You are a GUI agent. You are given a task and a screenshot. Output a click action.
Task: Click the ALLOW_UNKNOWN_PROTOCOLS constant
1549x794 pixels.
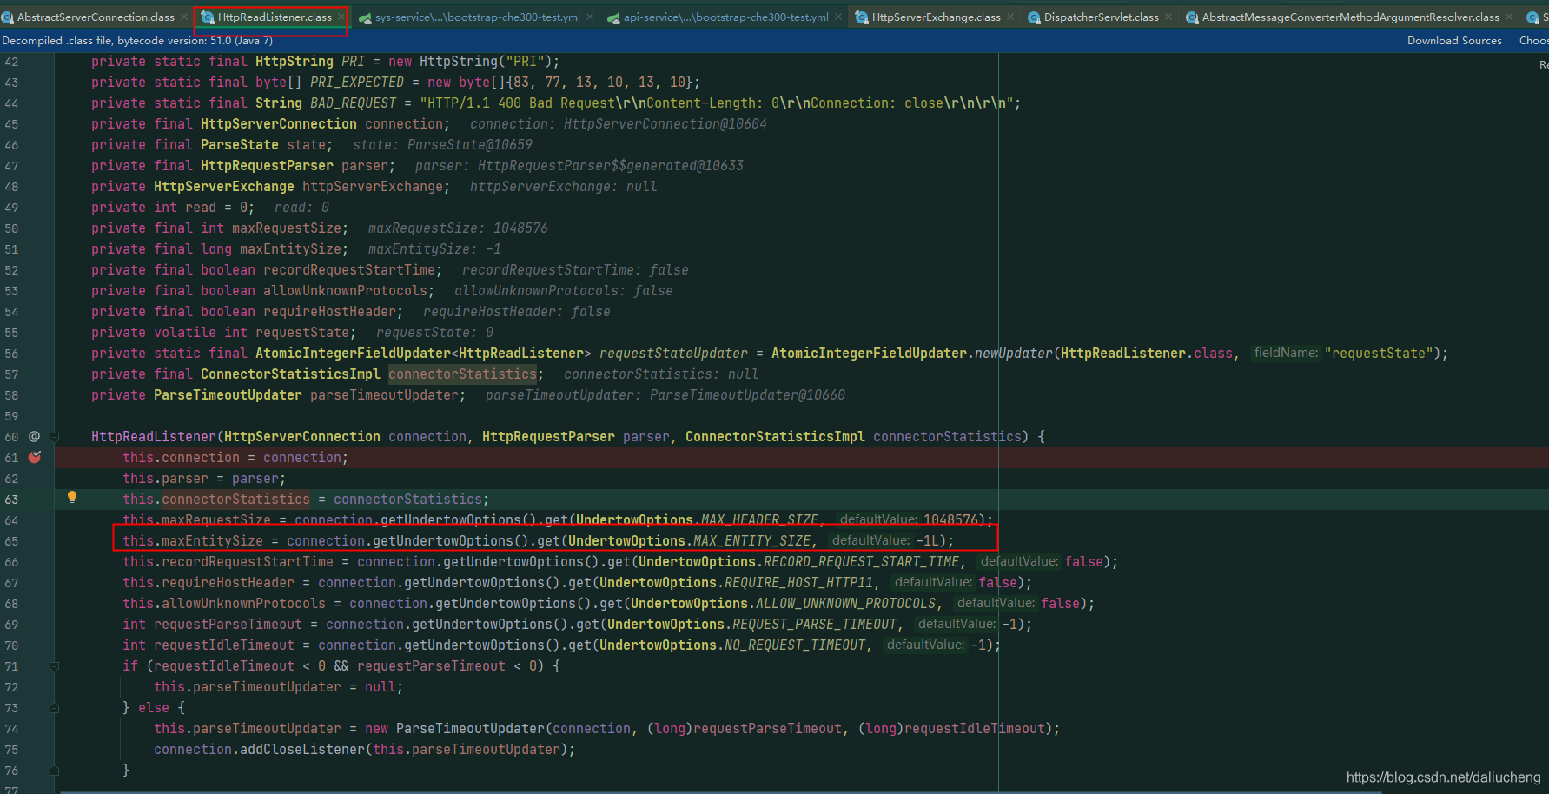845,604
